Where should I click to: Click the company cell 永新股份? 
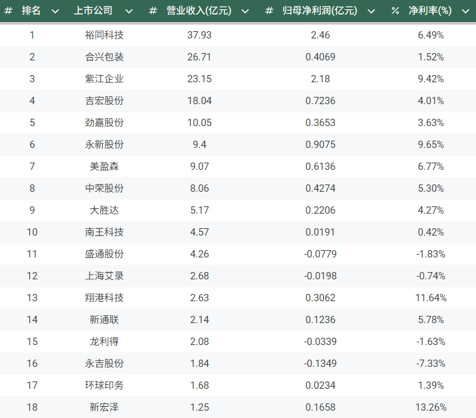(104, 145)
